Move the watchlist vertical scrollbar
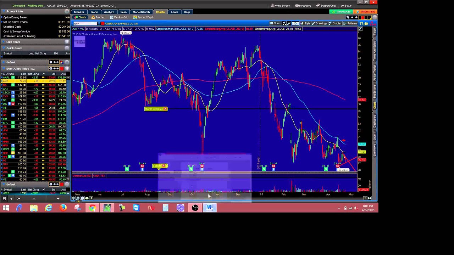The width and height of the screenshot is (454, 255). coord(68,127)
